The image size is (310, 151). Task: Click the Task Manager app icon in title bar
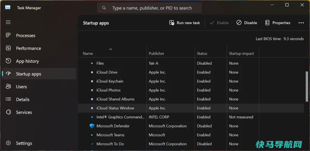click(8, 8)
